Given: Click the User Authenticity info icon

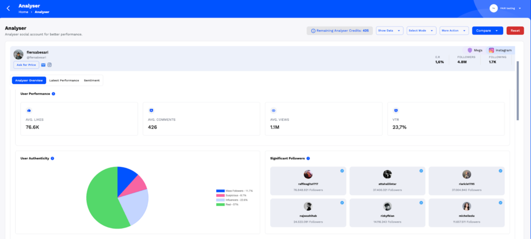Looking at the screenshot, I should 53,158.
